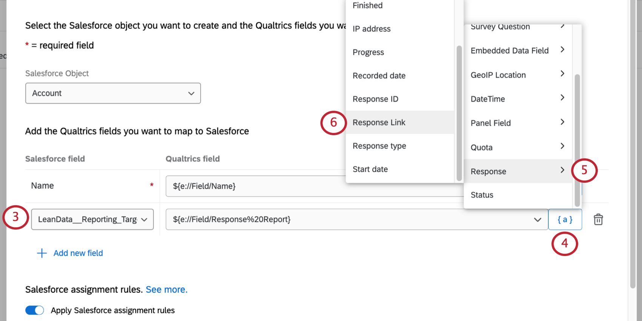
Task: Click the trash icon to delete field row
Action: [x=598, y=219]
